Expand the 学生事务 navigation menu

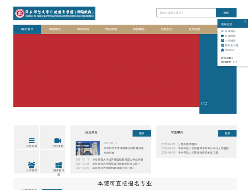point(138,29)
